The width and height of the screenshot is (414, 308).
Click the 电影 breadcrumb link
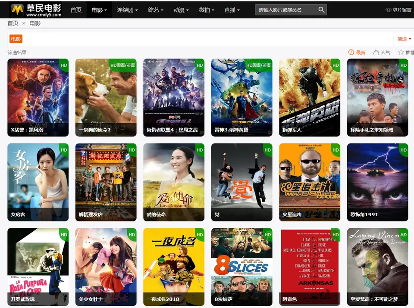tap(35, 23)
